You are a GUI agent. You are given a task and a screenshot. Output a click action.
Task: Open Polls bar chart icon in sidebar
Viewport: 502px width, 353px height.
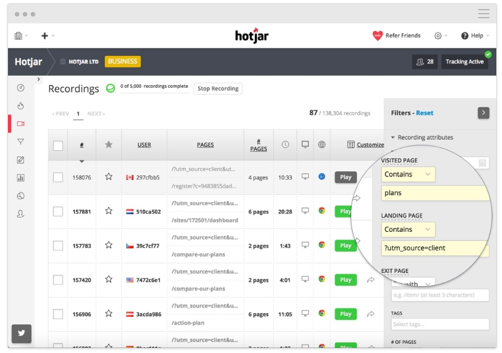(21, 178)
